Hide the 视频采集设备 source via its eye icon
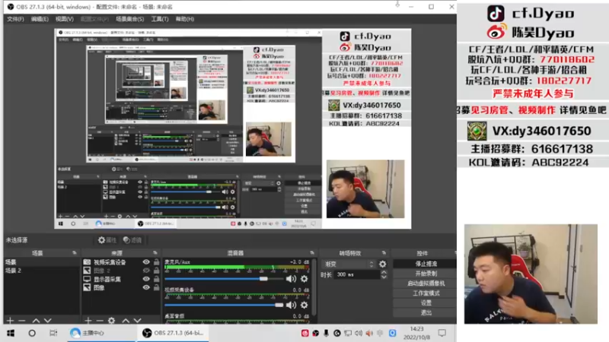The image size is (609, 342). click(146, 262)
